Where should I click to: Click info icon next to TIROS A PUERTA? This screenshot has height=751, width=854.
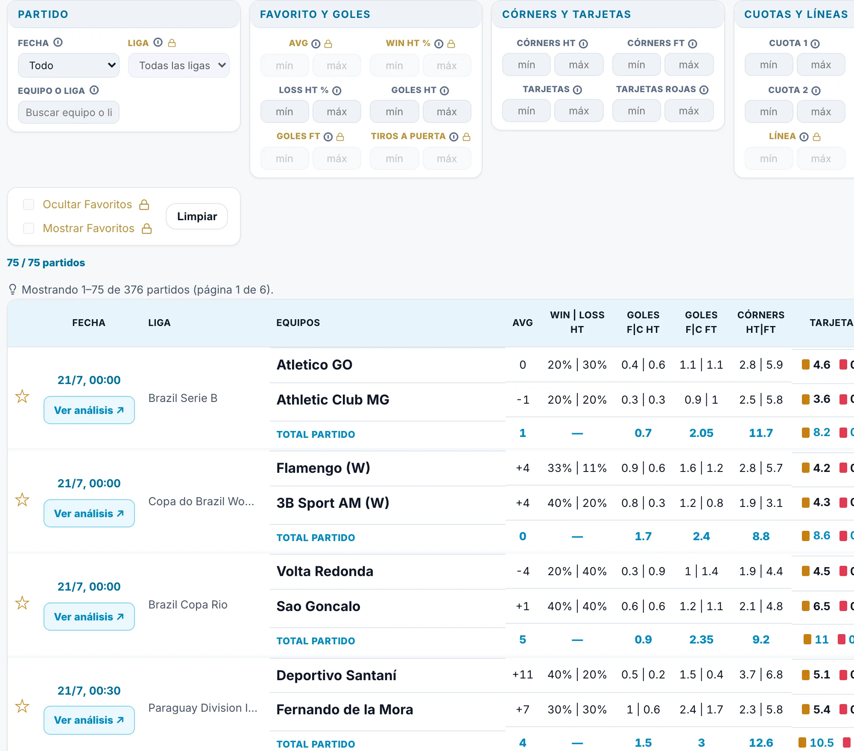(x=454, y=137)
